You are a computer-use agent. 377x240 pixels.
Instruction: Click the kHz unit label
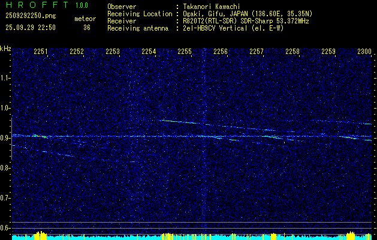coord(5,49)
